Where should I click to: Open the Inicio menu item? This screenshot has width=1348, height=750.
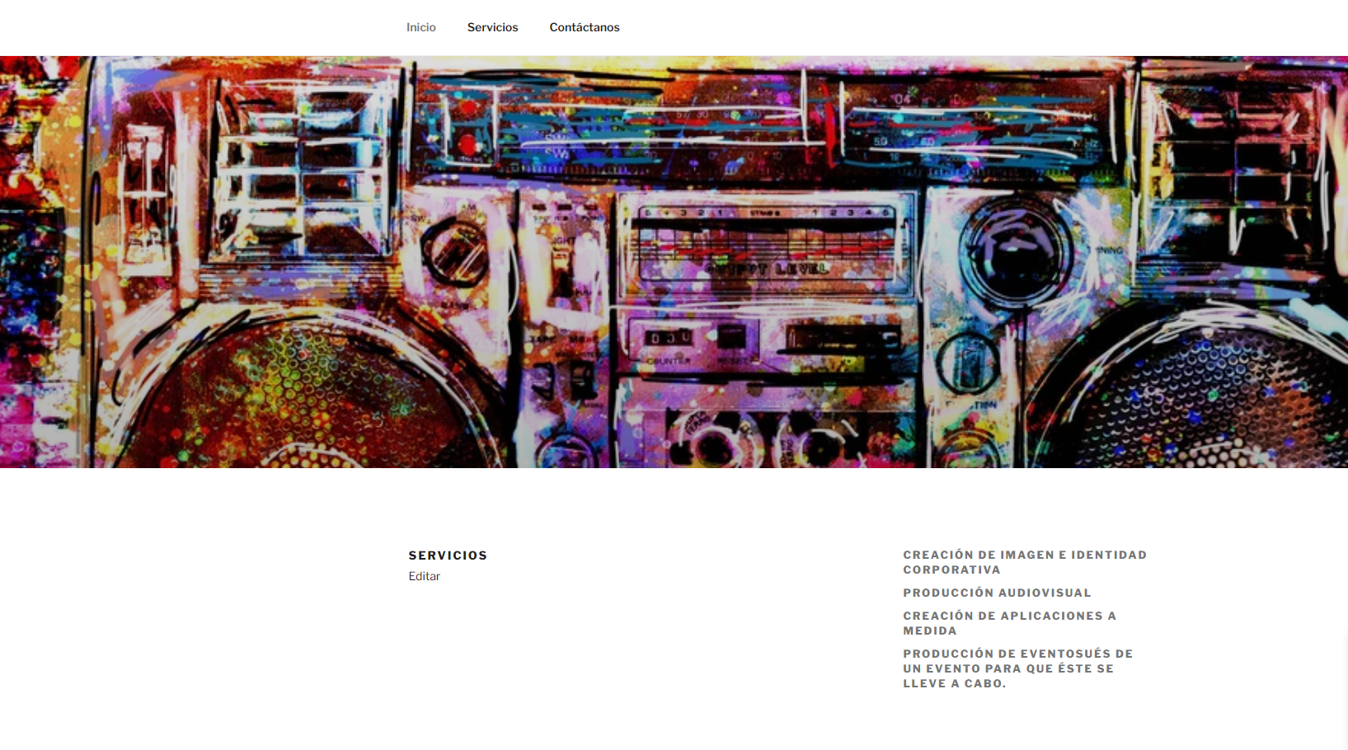coord(420,27)
